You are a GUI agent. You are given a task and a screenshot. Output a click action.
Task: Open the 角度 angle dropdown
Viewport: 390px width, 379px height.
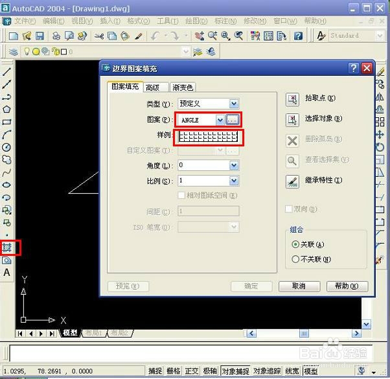pyautogui.click(x=234, y=165)
